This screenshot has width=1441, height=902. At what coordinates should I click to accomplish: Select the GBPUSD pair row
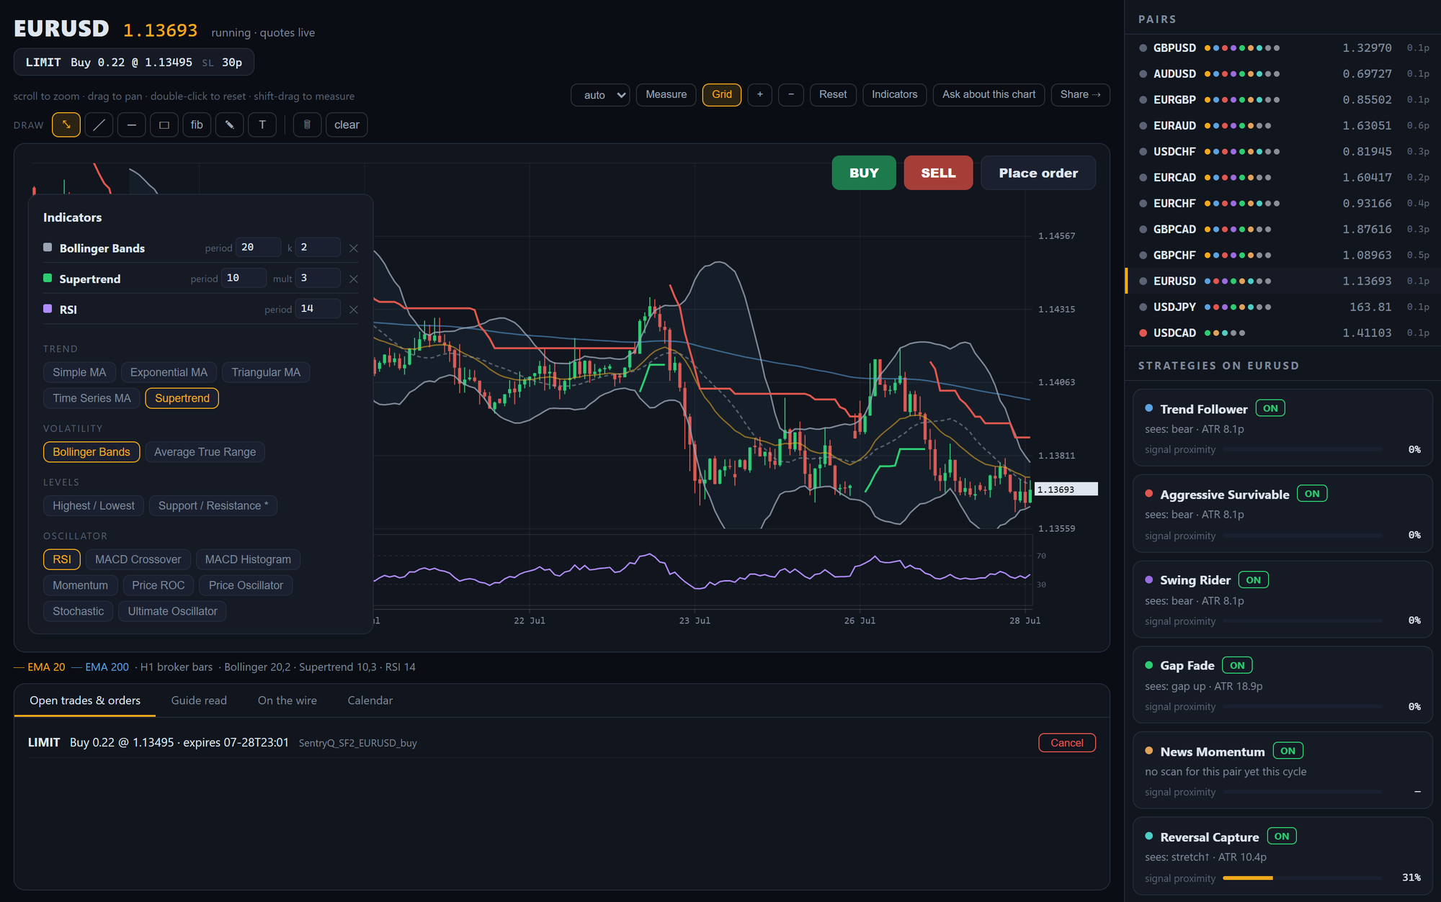point(1283,48)
